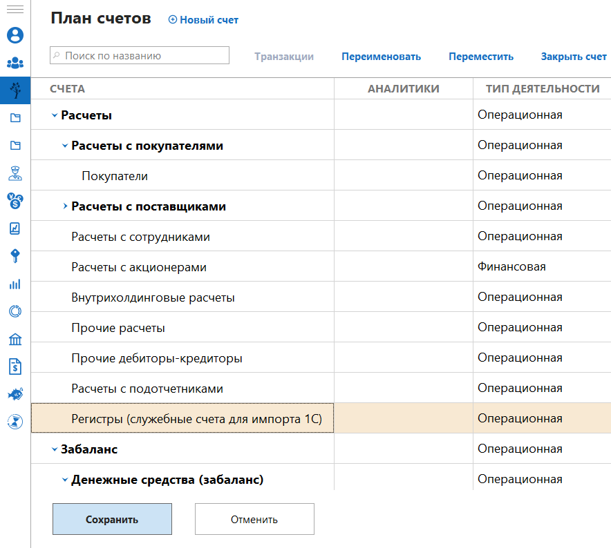
Task: Open the currency coins icon
Action: pyautogui.click(x=15, y=200)
